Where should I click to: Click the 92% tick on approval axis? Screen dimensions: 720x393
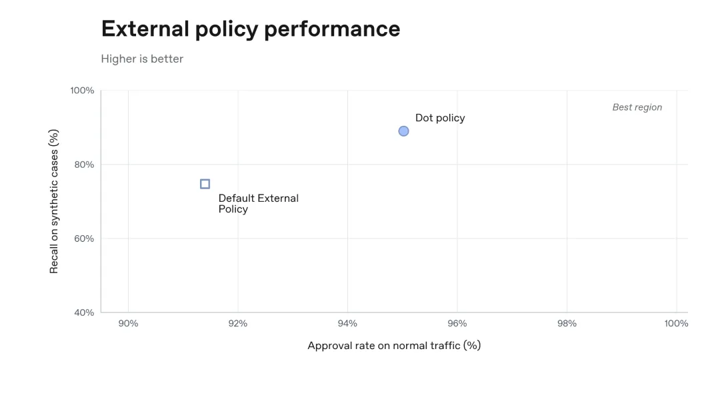tap(238, 323)
